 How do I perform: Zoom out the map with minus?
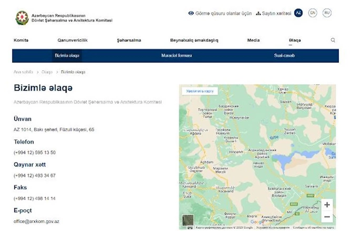[327, 216]
